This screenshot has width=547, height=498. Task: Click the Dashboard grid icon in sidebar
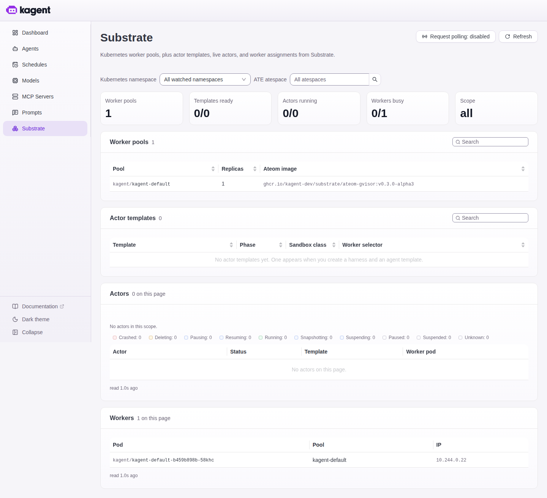pos(15,33)
